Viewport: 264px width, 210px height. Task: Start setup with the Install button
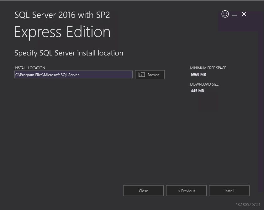point(229,191)
